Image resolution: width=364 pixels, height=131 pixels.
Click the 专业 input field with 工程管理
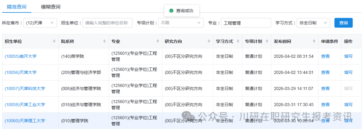point(246,23)
